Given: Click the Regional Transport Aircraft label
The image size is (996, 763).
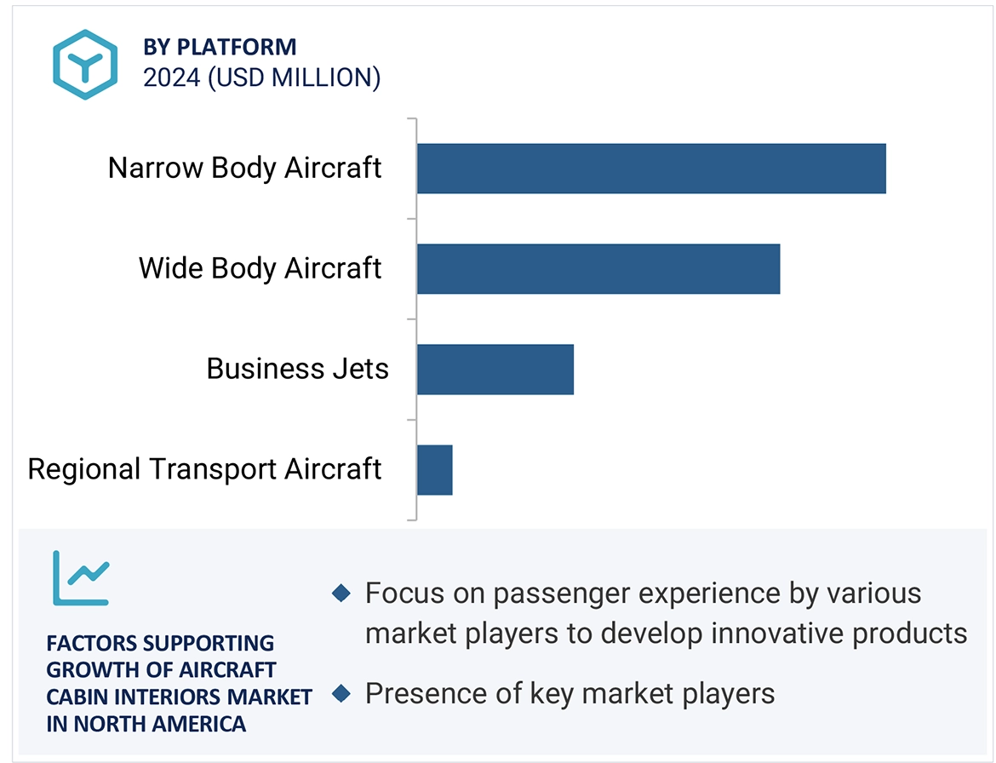Looking at the screenshot, I should point(204,469).
